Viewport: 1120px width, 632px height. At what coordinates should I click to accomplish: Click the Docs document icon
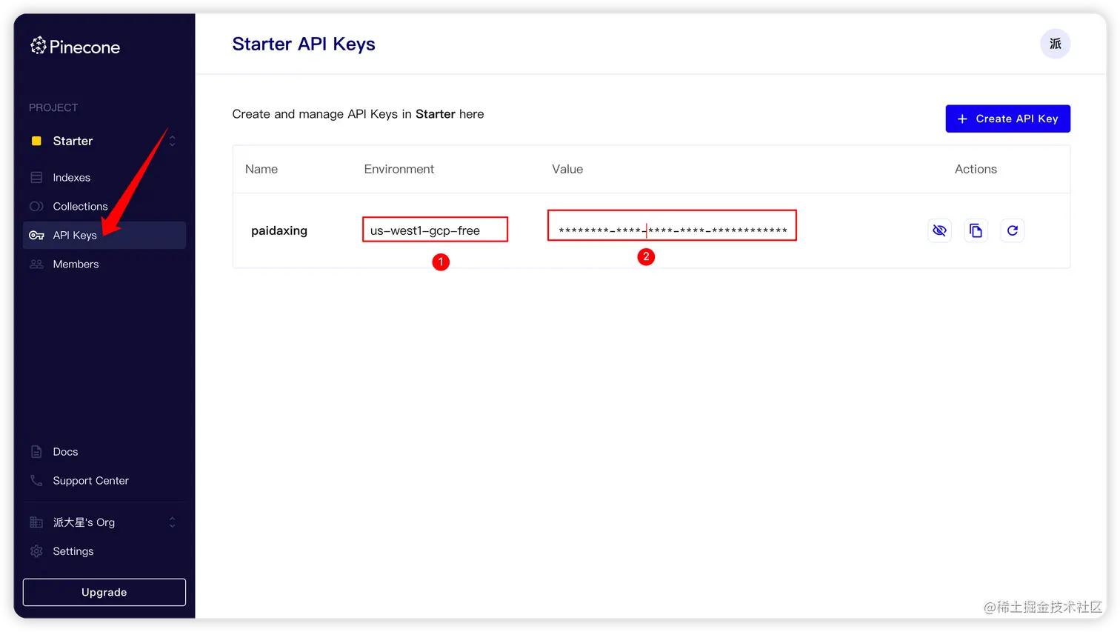[36, 452]
